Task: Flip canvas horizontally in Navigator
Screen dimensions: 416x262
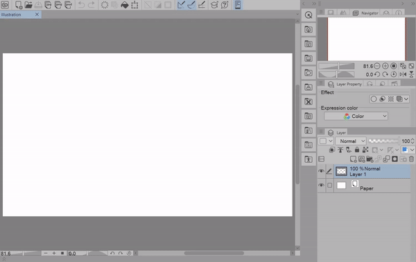Action: pos(403,74)
